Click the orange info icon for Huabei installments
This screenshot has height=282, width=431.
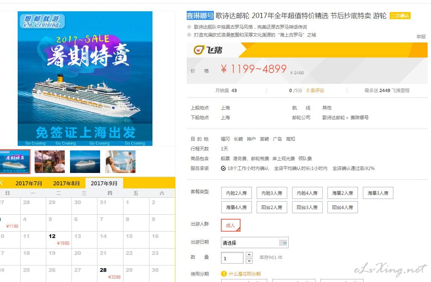click(x=224, y=274)
